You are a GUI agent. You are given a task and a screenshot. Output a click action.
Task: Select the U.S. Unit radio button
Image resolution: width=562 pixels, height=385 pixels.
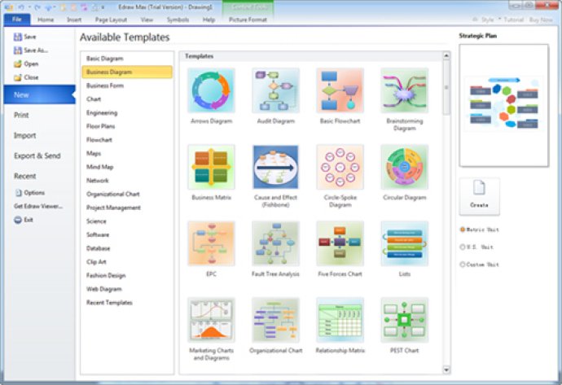pyautogui.click(x=463, y=247)
